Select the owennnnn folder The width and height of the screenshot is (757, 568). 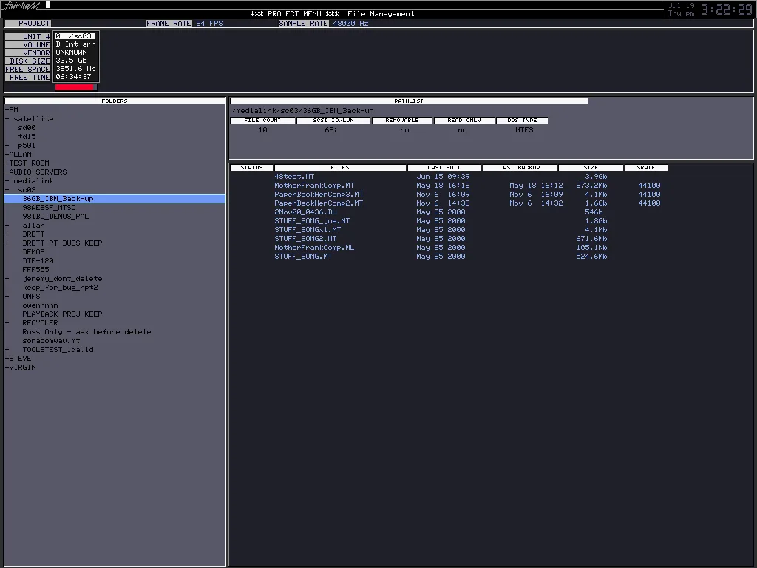[40, 305]
